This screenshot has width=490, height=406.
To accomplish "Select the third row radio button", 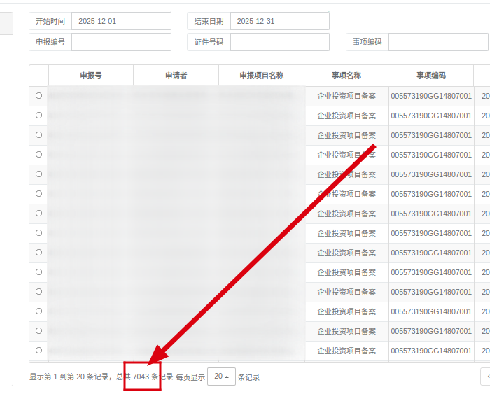I will (38, 135).
